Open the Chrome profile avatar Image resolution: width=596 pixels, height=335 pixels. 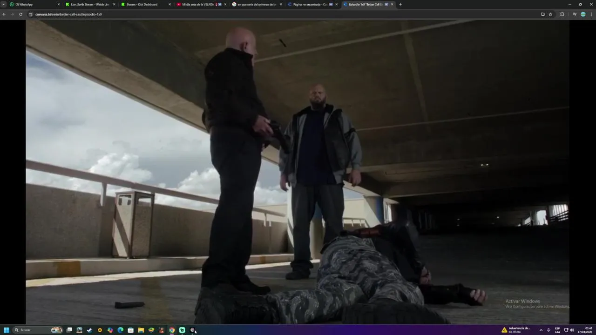[583, 14]
